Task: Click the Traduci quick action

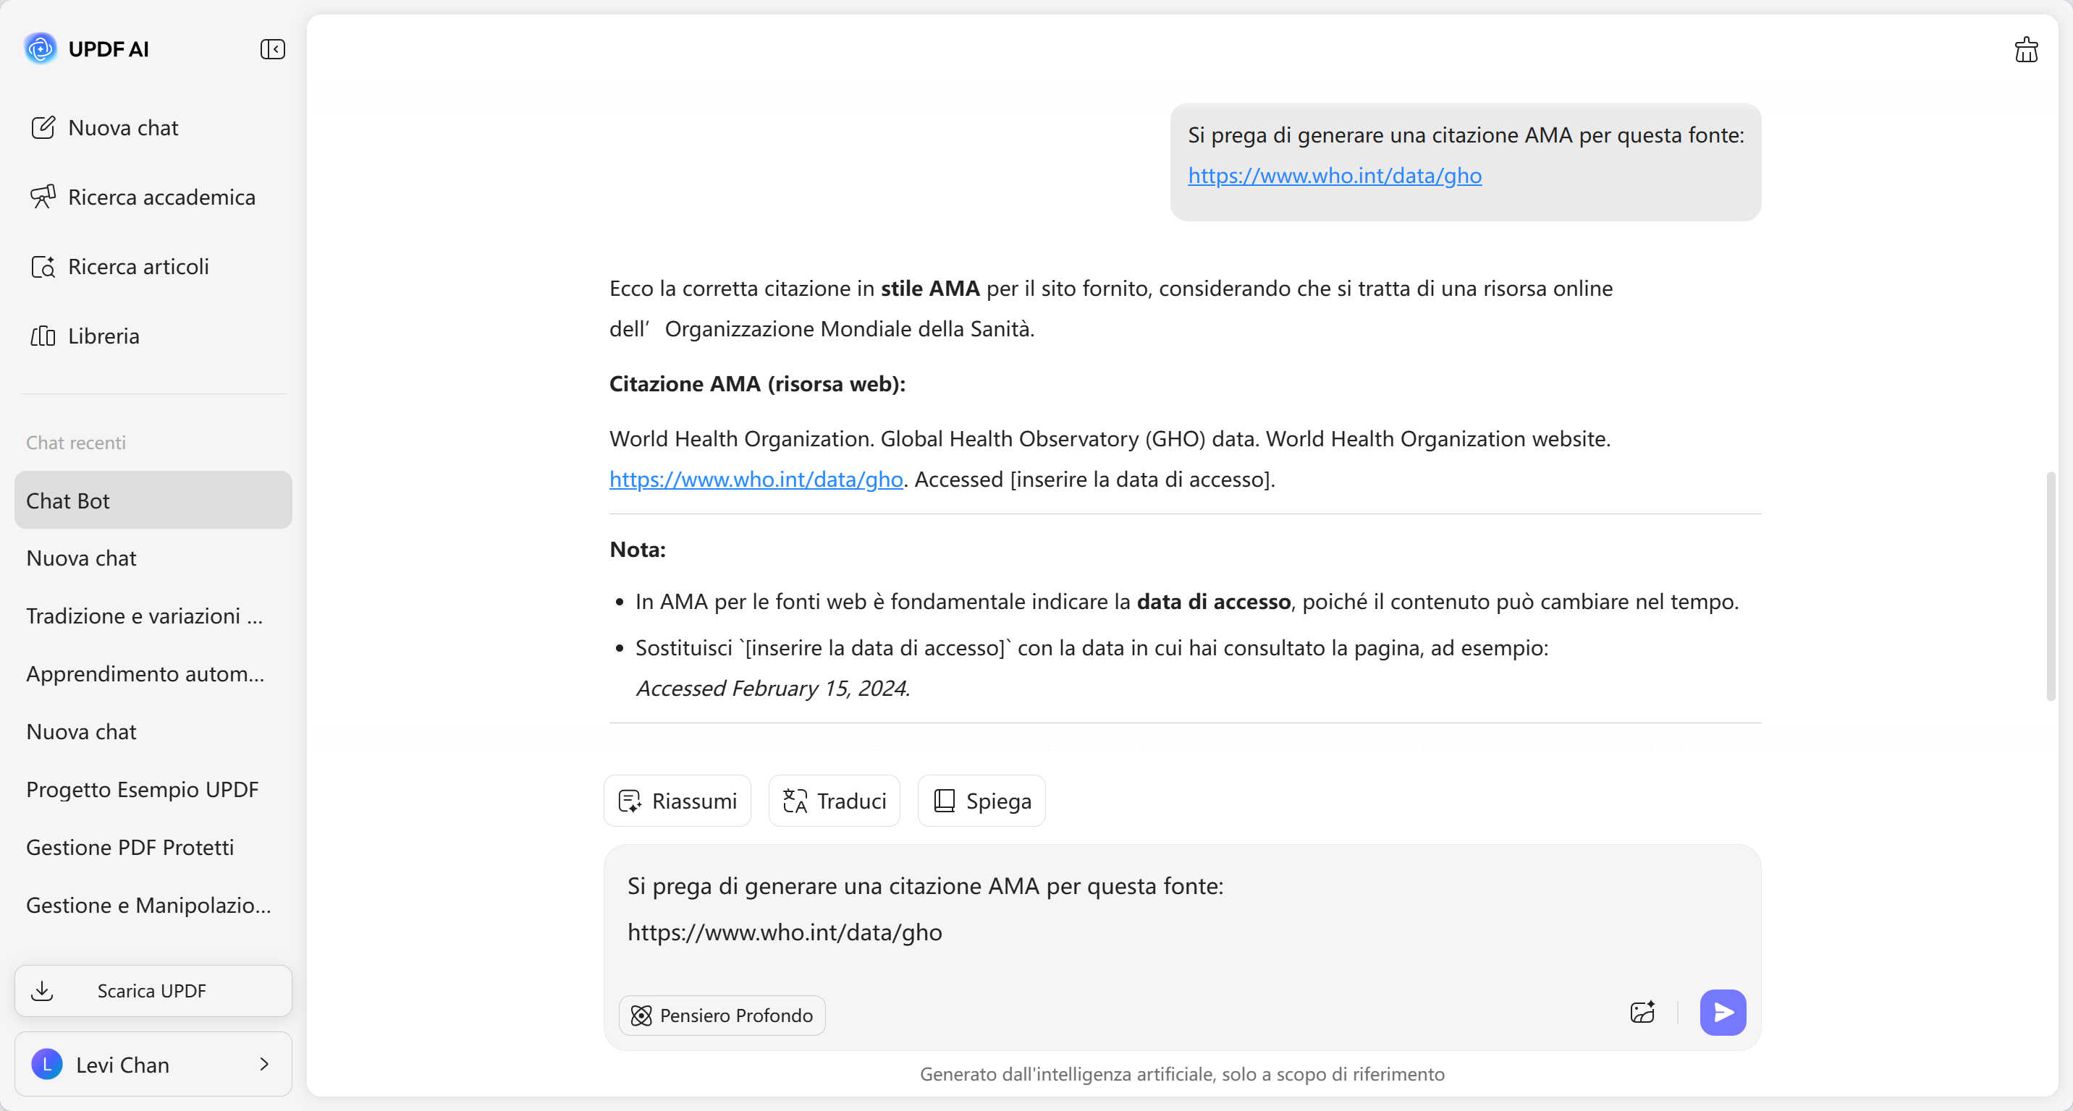Action: point(834,801)
